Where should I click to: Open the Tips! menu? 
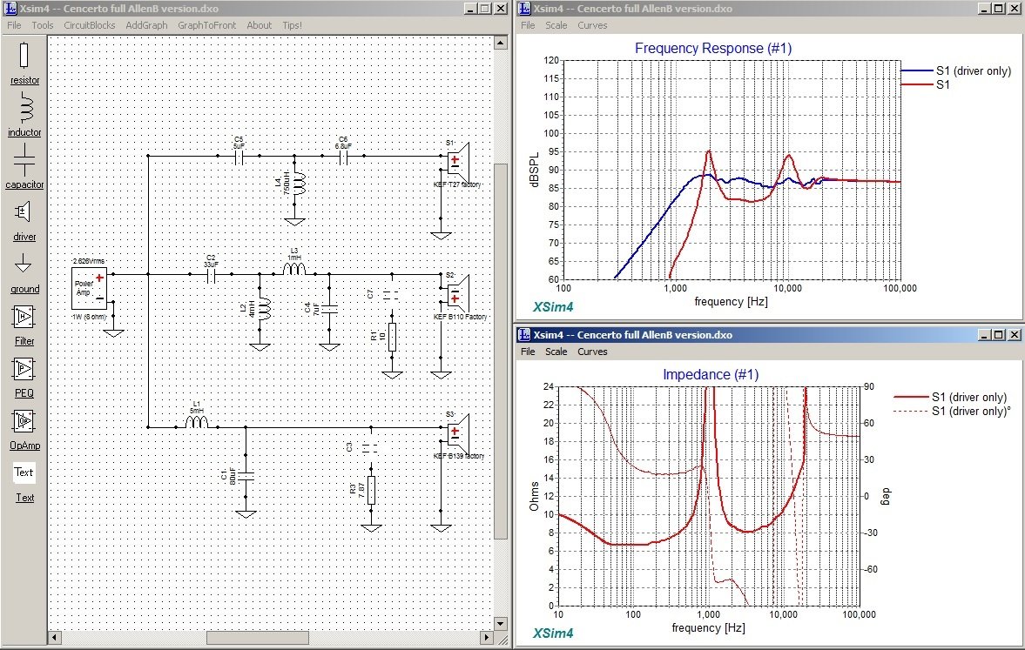pyautogui.click(x=293, y=25)
